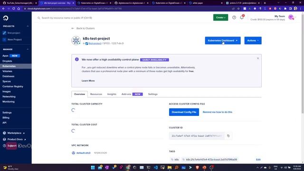Select the Overview tab
304x171 pixels.
click(79, 94)
